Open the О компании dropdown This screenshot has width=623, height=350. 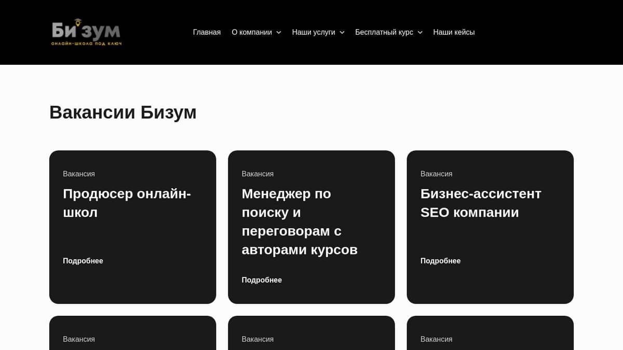pyautogui.click(x=253, y=32)
